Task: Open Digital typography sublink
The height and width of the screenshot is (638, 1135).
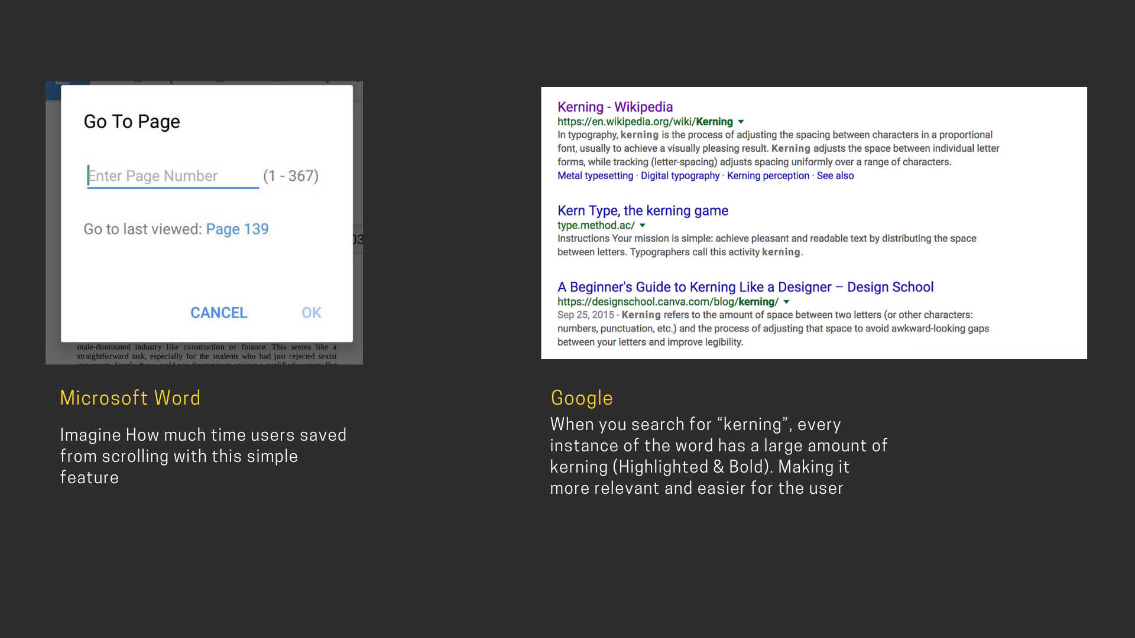Action: click(680, 175)
